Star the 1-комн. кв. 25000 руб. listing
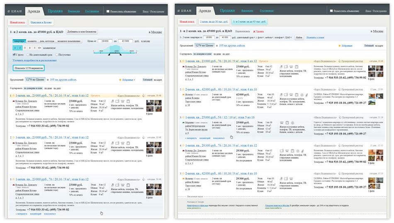Image resolution: width=394 pixels, height=223 pixels. [183, 118]
